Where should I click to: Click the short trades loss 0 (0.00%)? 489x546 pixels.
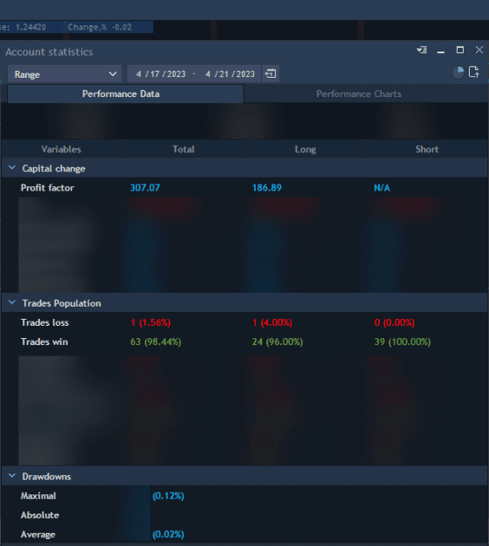coord(395,322)
